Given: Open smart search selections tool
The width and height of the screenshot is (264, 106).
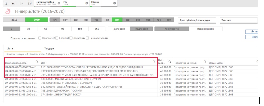Looking at the screenshot, I should point(6,3).
